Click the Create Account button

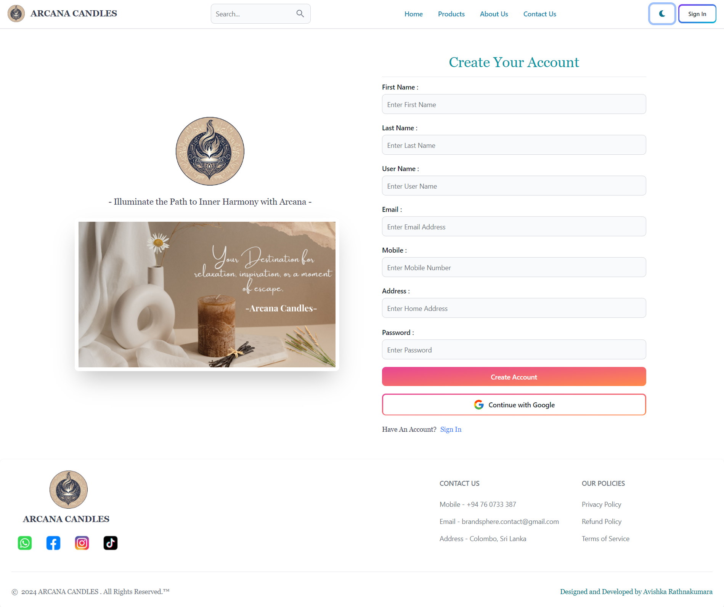tap(514, 376)
